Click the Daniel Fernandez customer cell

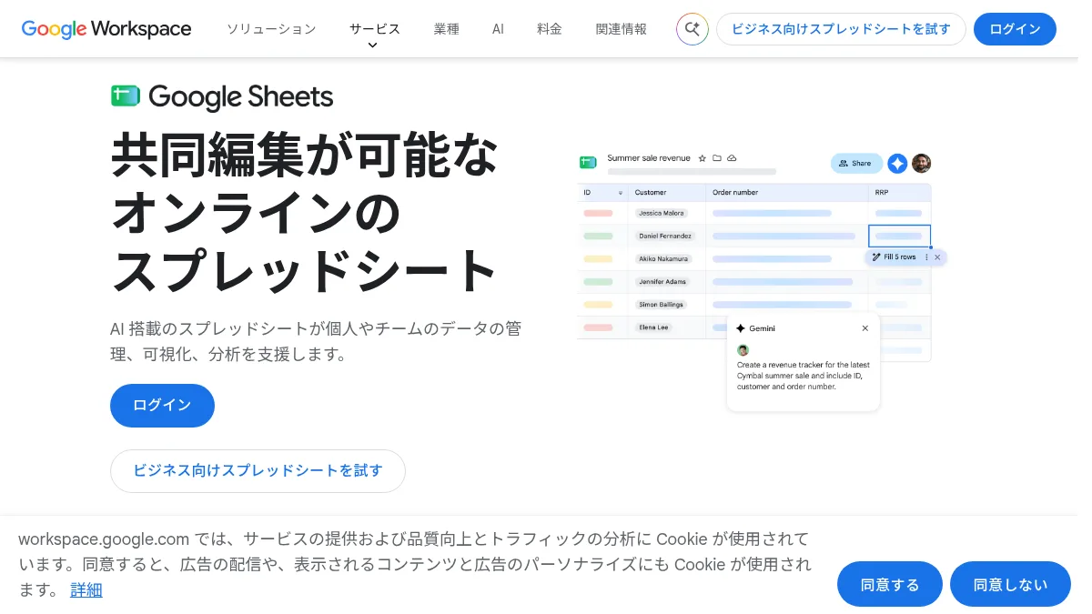pos(665,236)
